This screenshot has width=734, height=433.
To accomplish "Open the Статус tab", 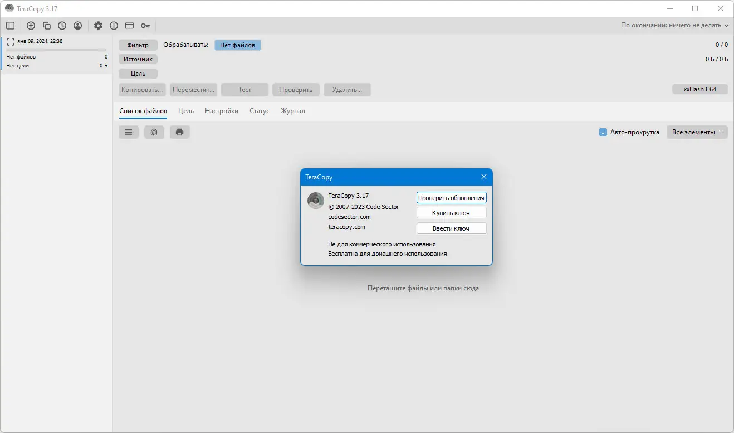I will [x=260, y=111].
